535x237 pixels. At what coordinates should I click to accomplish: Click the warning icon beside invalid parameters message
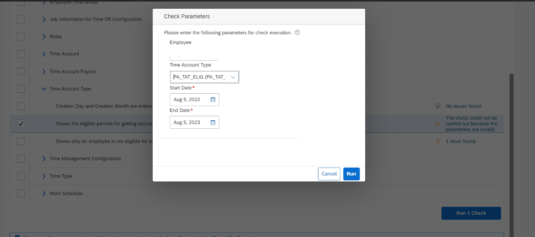click(438, 123)
